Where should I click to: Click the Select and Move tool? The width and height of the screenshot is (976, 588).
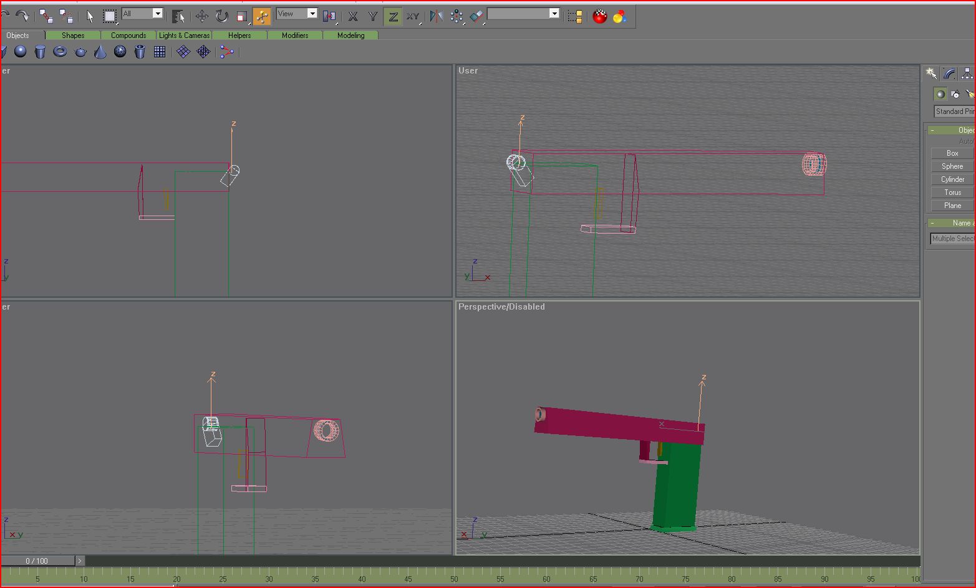point(202,16)
